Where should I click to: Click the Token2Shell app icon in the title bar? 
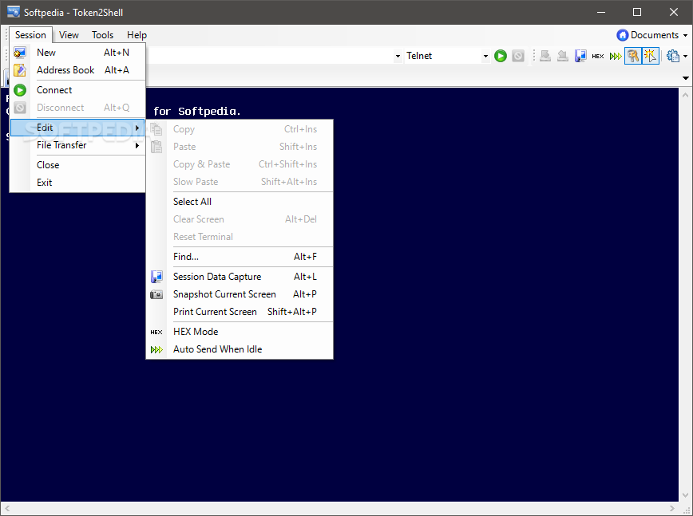14,12
